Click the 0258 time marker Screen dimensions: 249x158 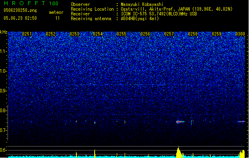[x=193, y=34]
